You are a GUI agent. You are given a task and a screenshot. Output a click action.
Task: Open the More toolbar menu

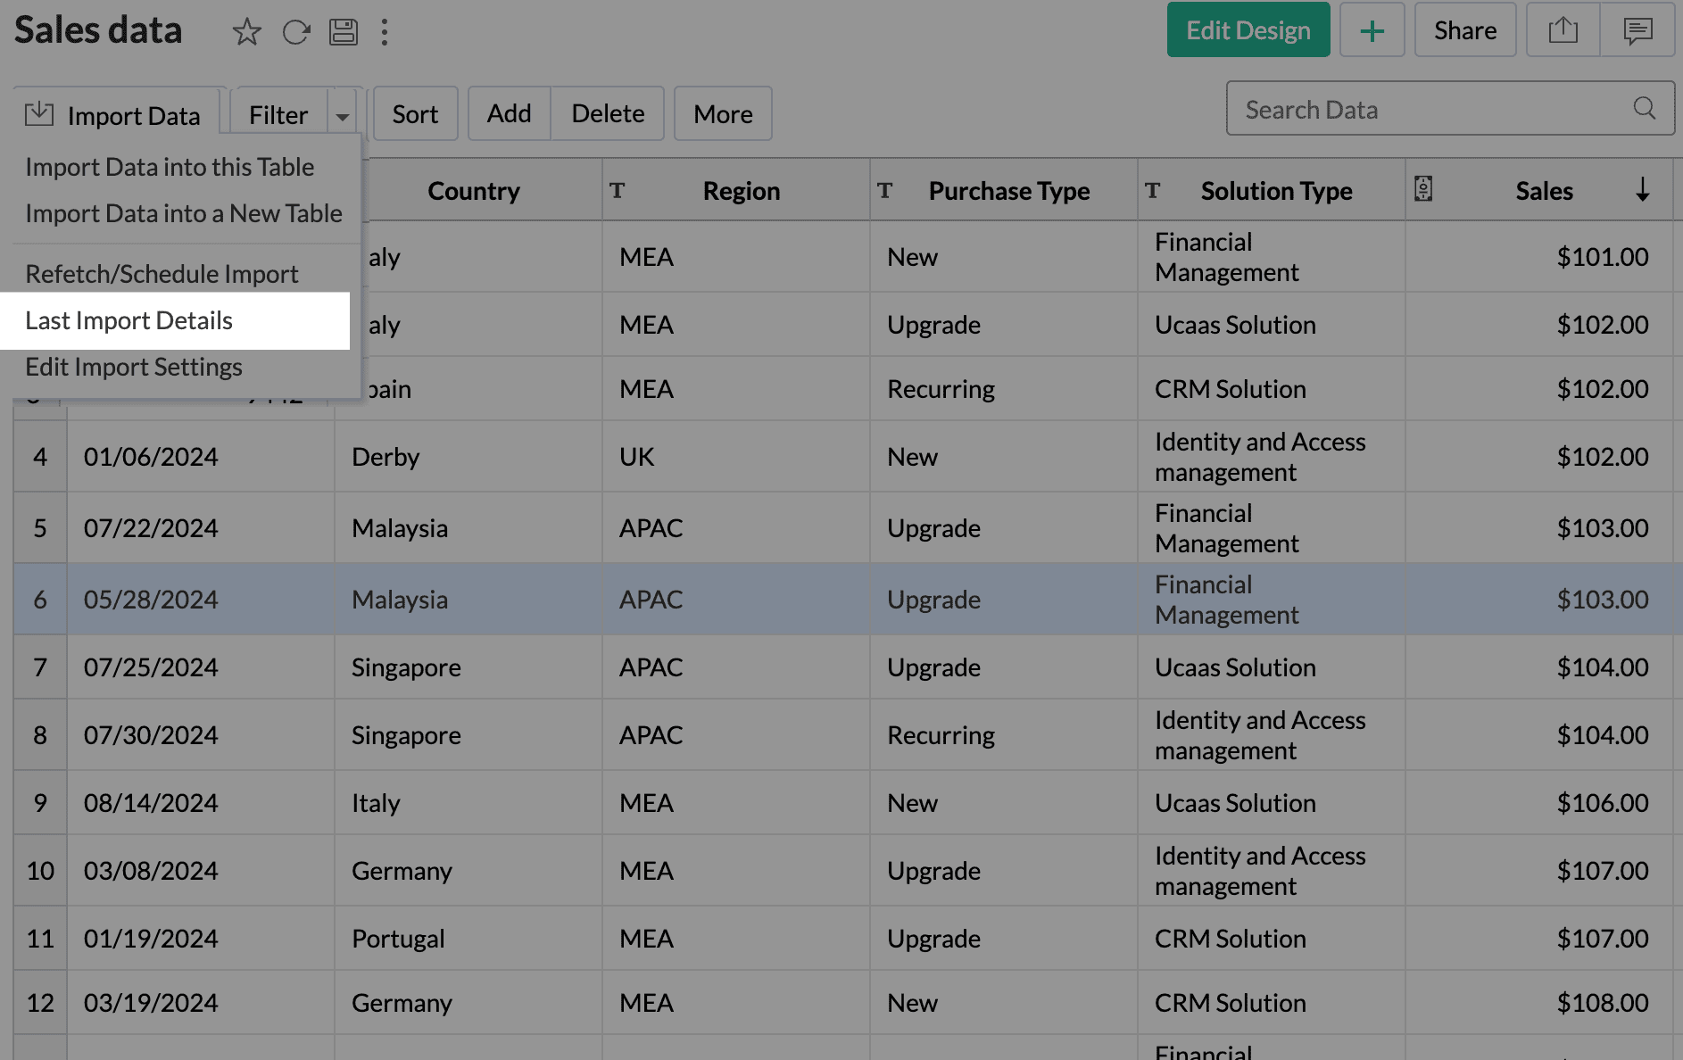(x=723, y=114)
